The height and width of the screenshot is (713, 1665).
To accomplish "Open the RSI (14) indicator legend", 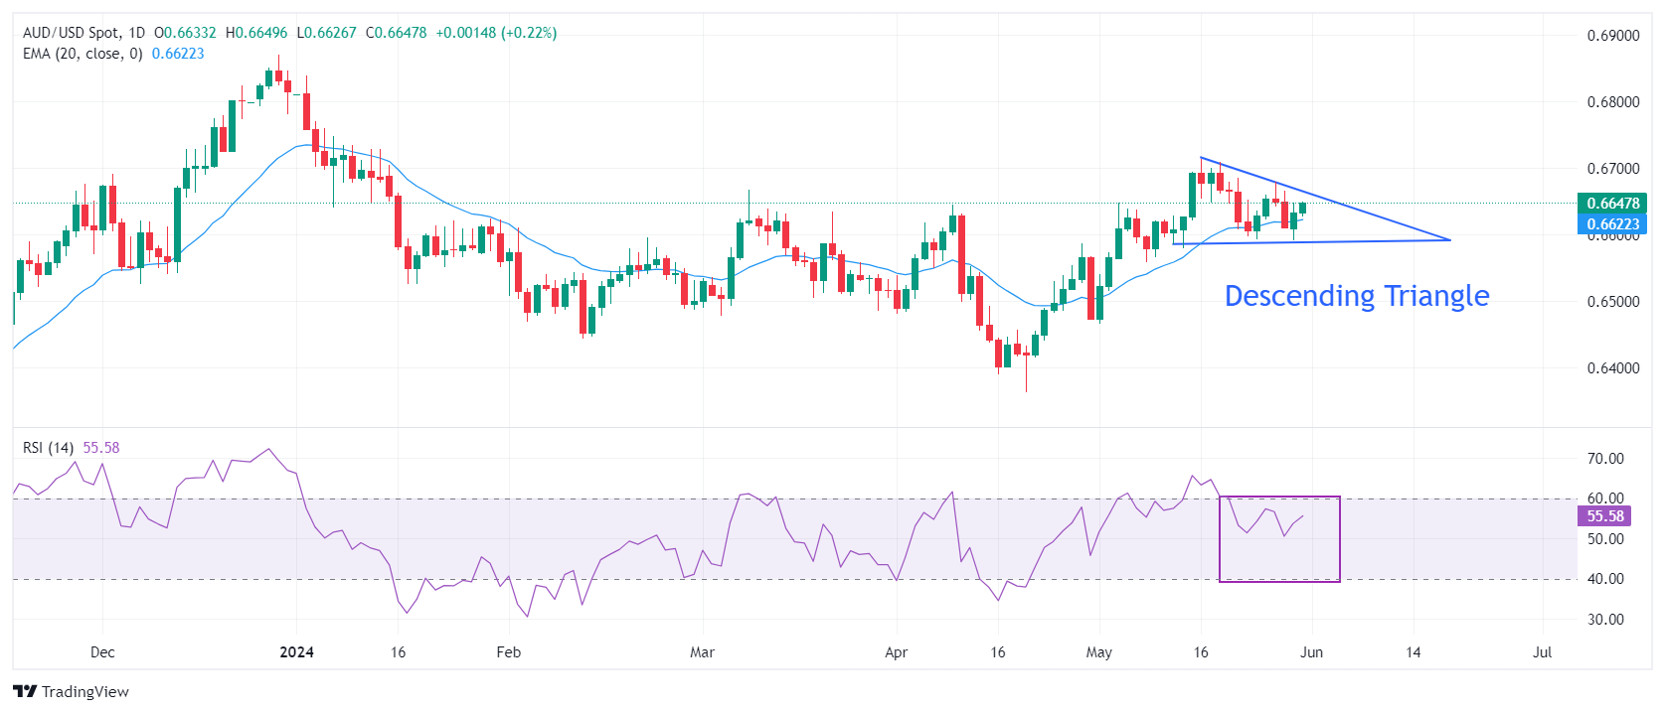I will [x=49, y=448].
